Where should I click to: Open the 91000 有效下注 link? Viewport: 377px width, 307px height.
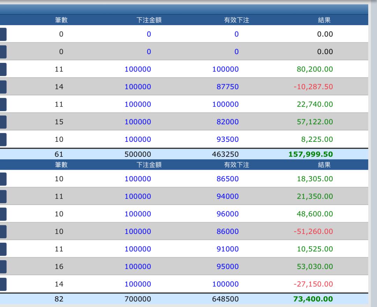[x=228, y=249]
